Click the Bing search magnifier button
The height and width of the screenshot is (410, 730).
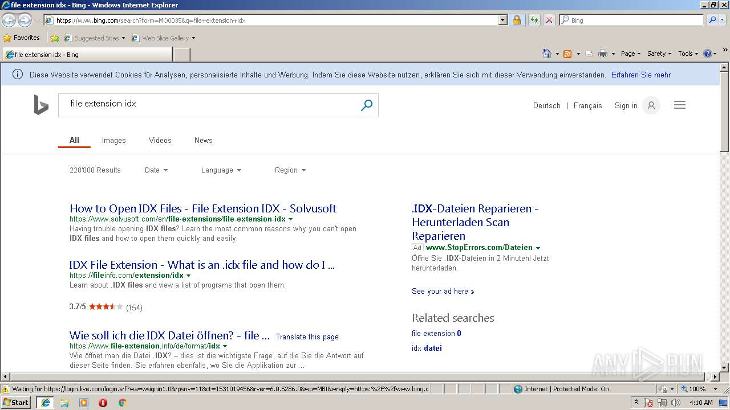pyautogui.click(x=367, y=105)
